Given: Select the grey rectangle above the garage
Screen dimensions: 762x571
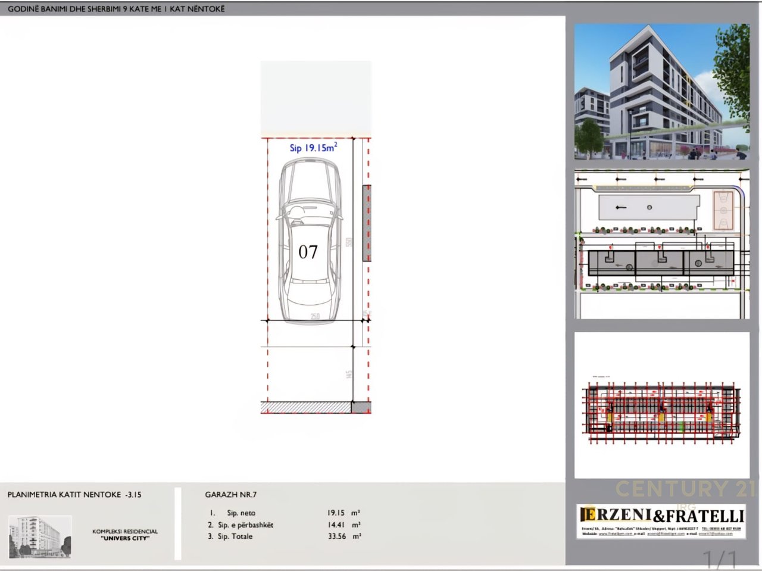Looking at the screenshot, I should [316, 97].
